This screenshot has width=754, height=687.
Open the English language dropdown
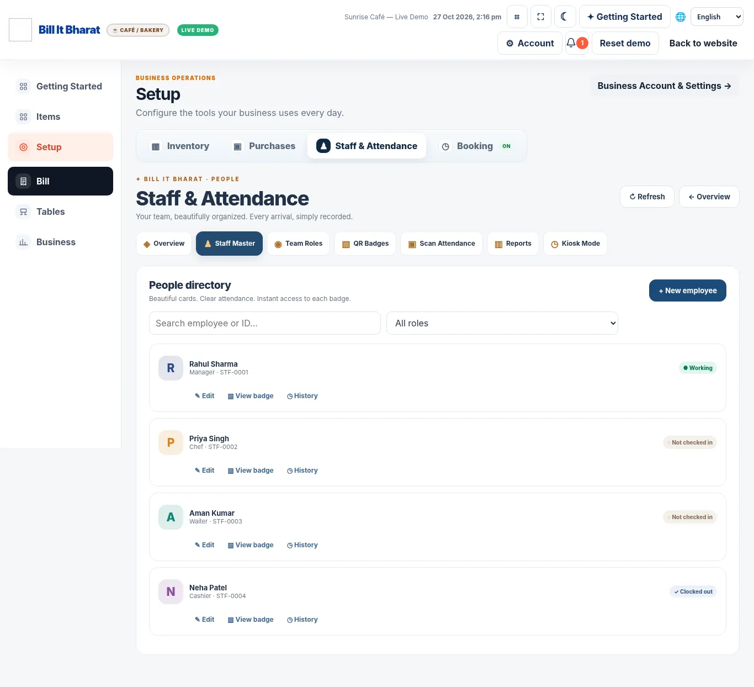(x=717, y=17)
